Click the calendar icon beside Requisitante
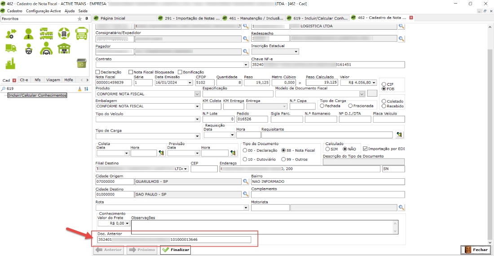 399,135
